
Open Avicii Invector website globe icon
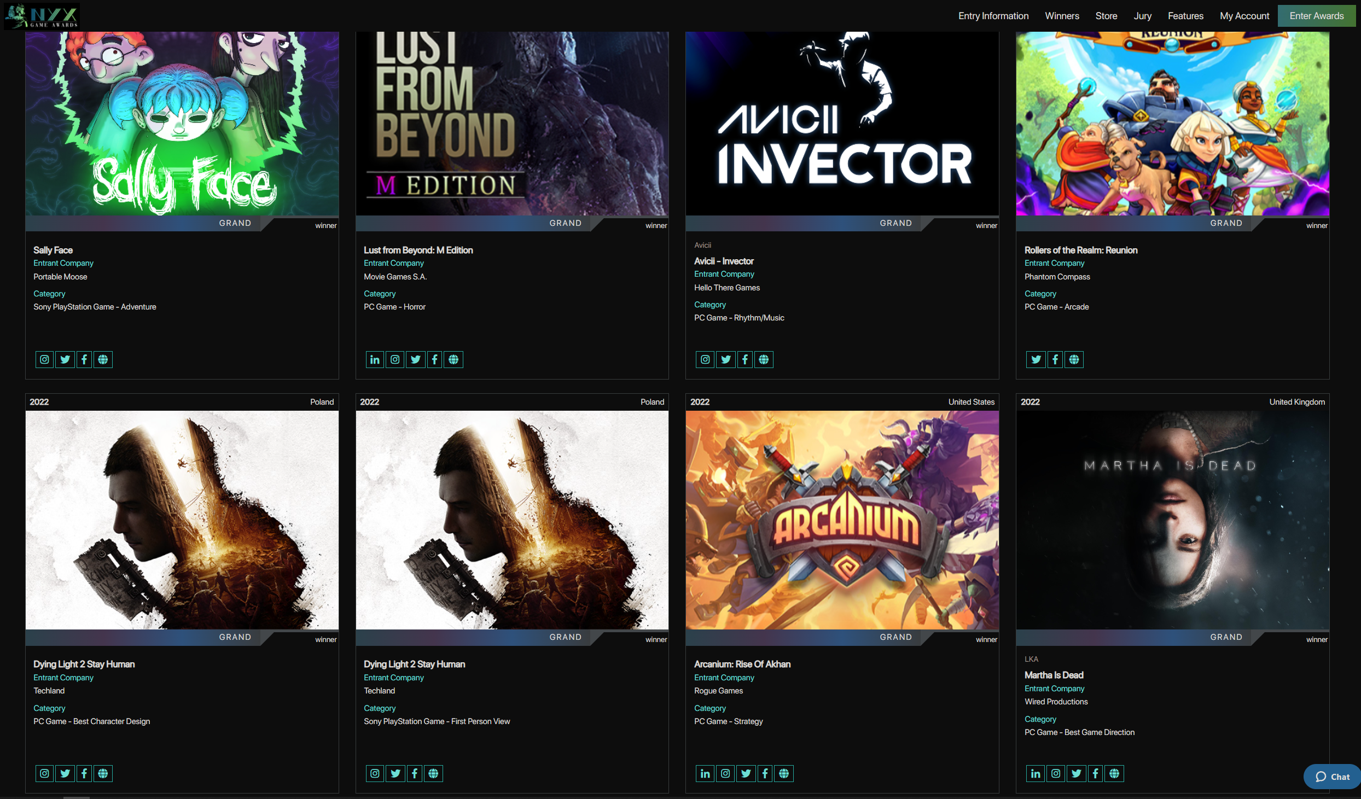pyautogui.click(x=764, y=359)
